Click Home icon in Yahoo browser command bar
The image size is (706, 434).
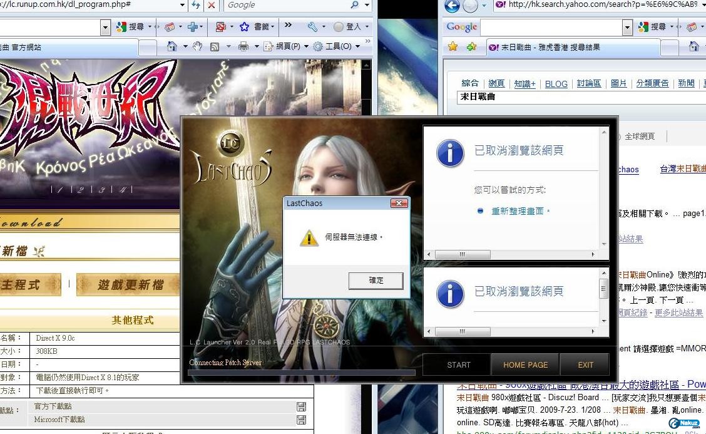tap(694, 46)
